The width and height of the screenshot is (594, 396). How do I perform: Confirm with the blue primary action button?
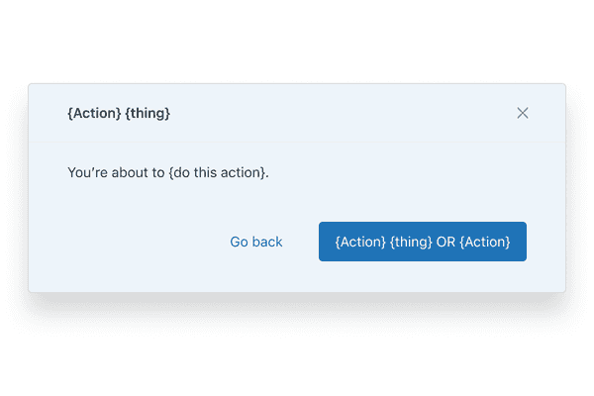click(x=423, y=242)
